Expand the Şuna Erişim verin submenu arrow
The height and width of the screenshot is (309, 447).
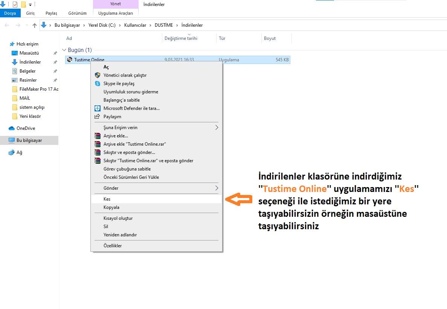coord(217,127)
